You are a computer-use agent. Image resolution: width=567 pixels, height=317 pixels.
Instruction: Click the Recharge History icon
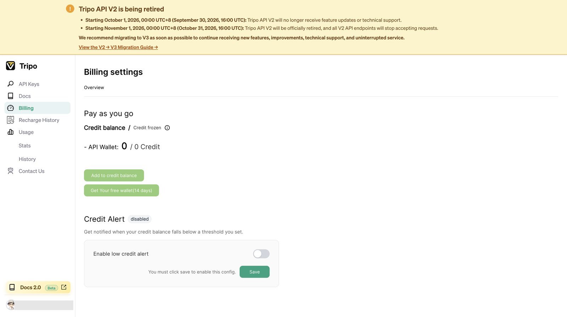coord(11,120)
